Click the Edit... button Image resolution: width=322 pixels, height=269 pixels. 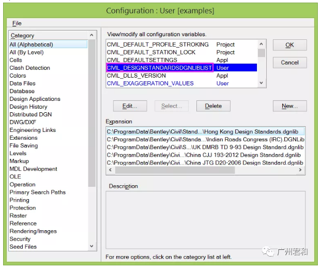point(130,106)
